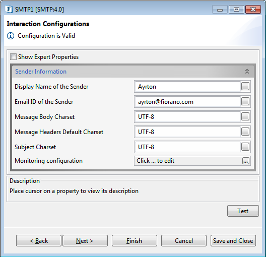The image size is (266, 257).
Task: Edit the Display Name of the Sender field
Action: [x=187, y=87]
